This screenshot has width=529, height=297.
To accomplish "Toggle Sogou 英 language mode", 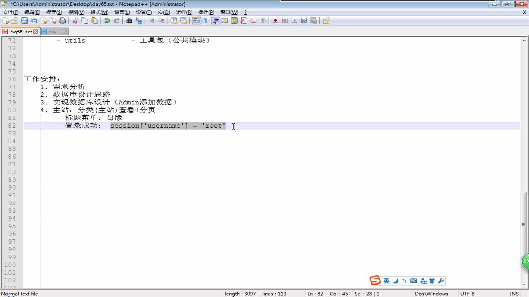I will 386,281.
